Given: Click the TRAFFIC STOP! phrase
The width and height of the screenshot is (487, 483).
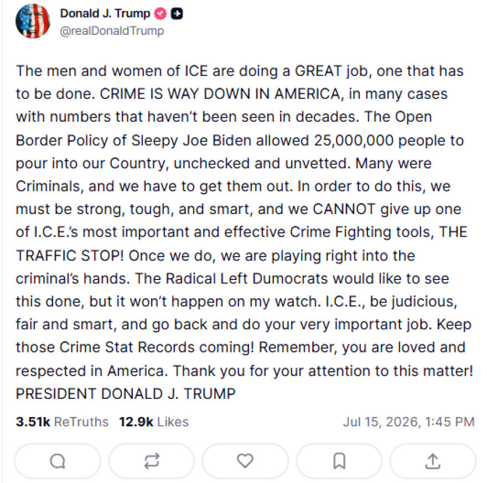Looking at the screenshot, I should click(x=70, y=256).
